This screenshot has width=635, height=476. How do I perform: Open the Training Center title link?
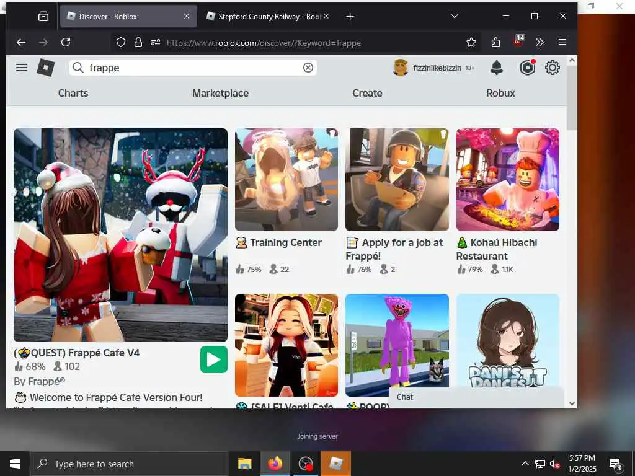[x=278, y=242]
